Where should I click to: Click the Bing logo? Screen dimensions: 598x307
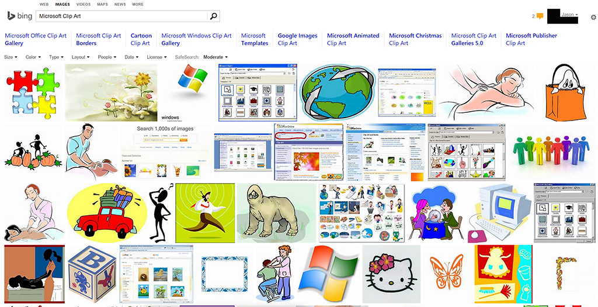[x=19, y=16]
